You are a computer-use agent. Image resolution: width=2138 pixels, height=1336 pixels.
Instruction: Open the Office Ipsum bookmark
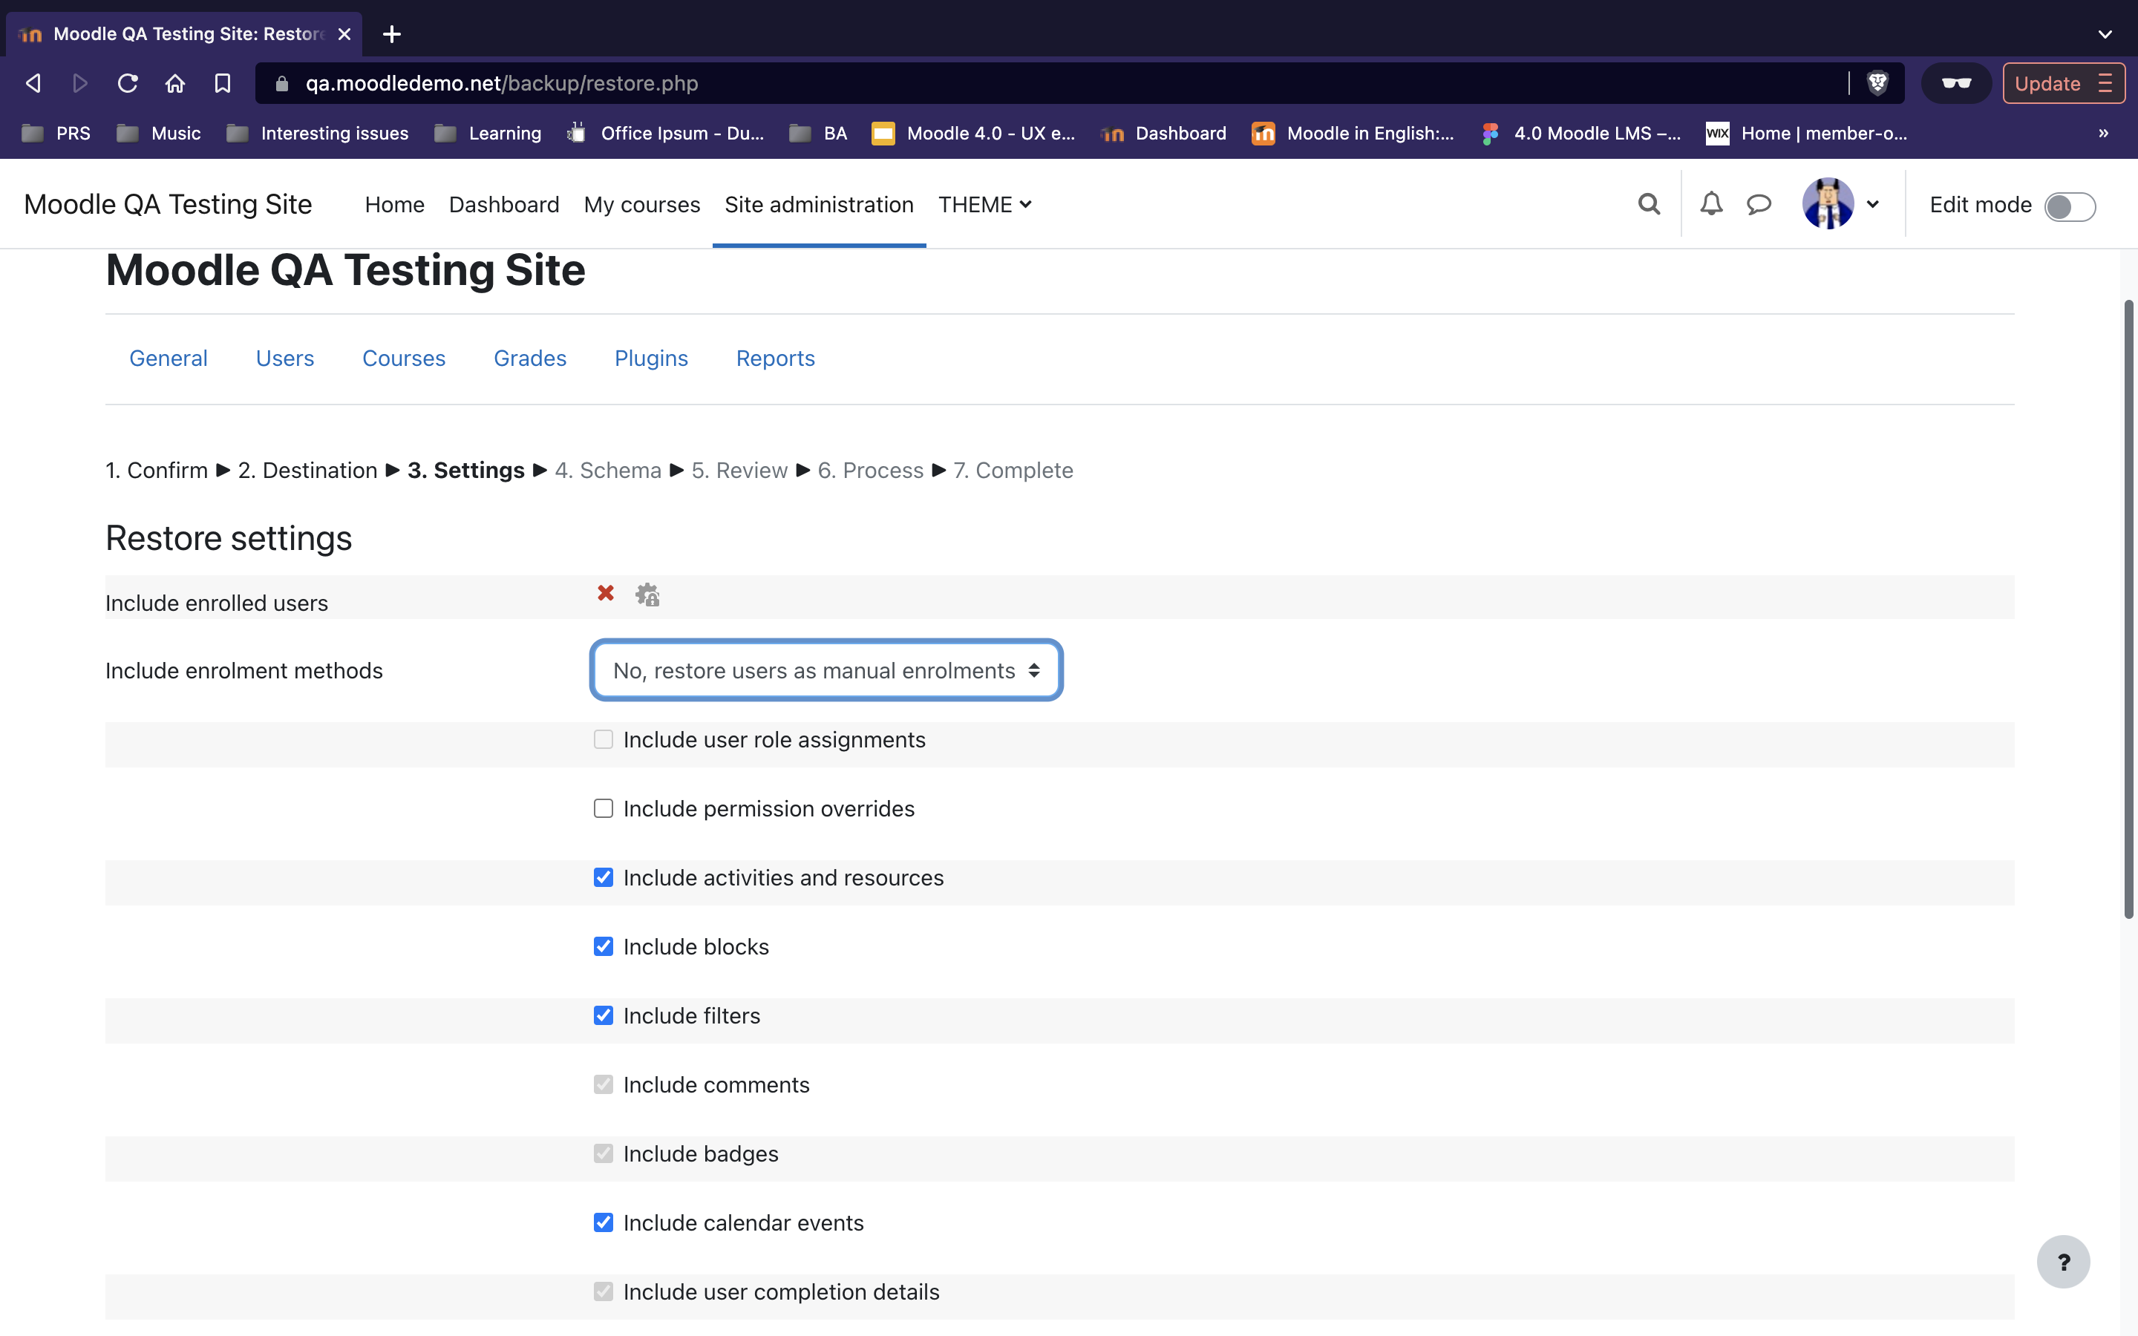(x=666, y=133)
